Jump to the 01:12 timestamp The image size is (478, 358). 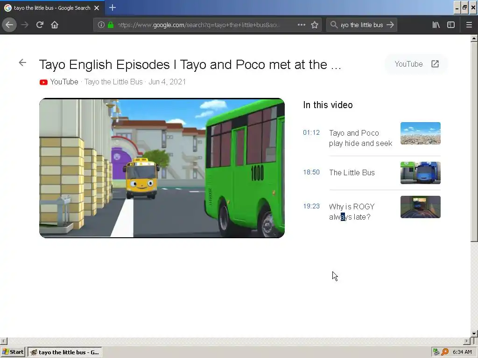(311, 132)
